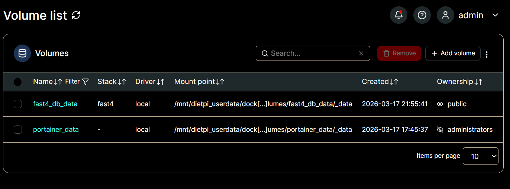Click the Volumes database icon
510x189 pixels.
tap(22, 53)
